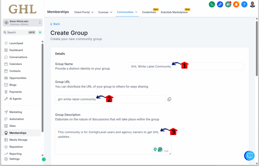Image resolution: width=259 pixels, height=166 pixels.
Task: Open Reporting in the sidebar
Action: (x=13, y=154)
